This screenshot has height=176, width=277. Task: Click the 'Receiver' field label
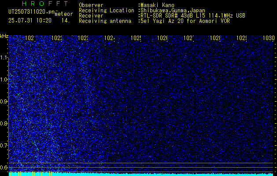(91, 16)
